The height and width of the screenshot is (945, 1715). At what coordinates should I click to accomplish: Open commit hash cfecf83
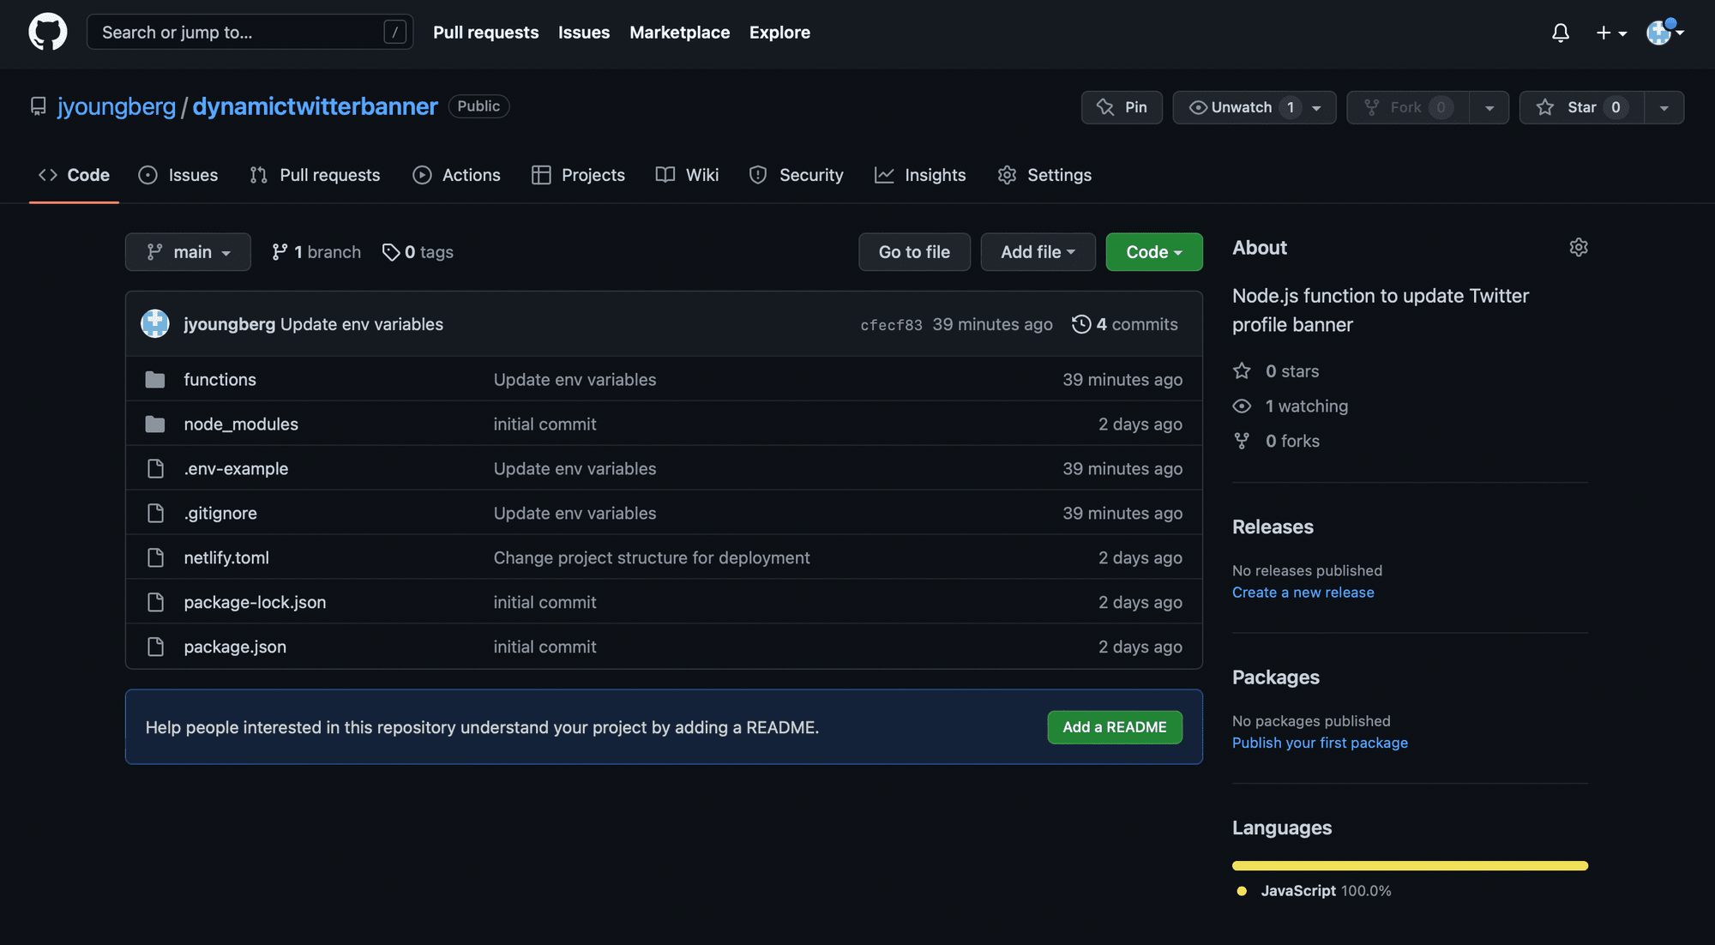point(891,325)
